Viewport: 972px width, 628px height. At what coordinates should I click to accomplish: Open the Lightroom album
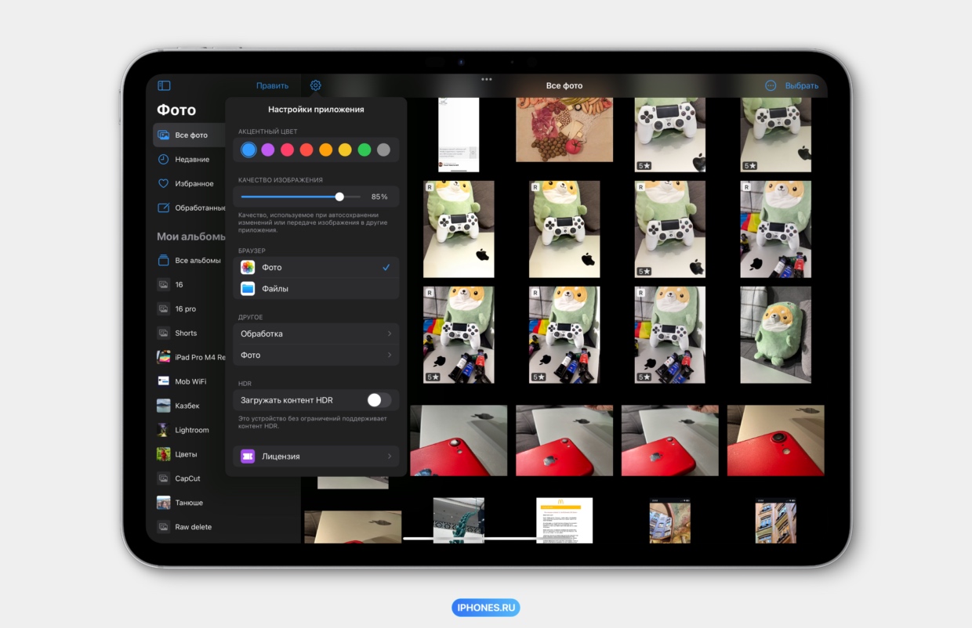191,430
